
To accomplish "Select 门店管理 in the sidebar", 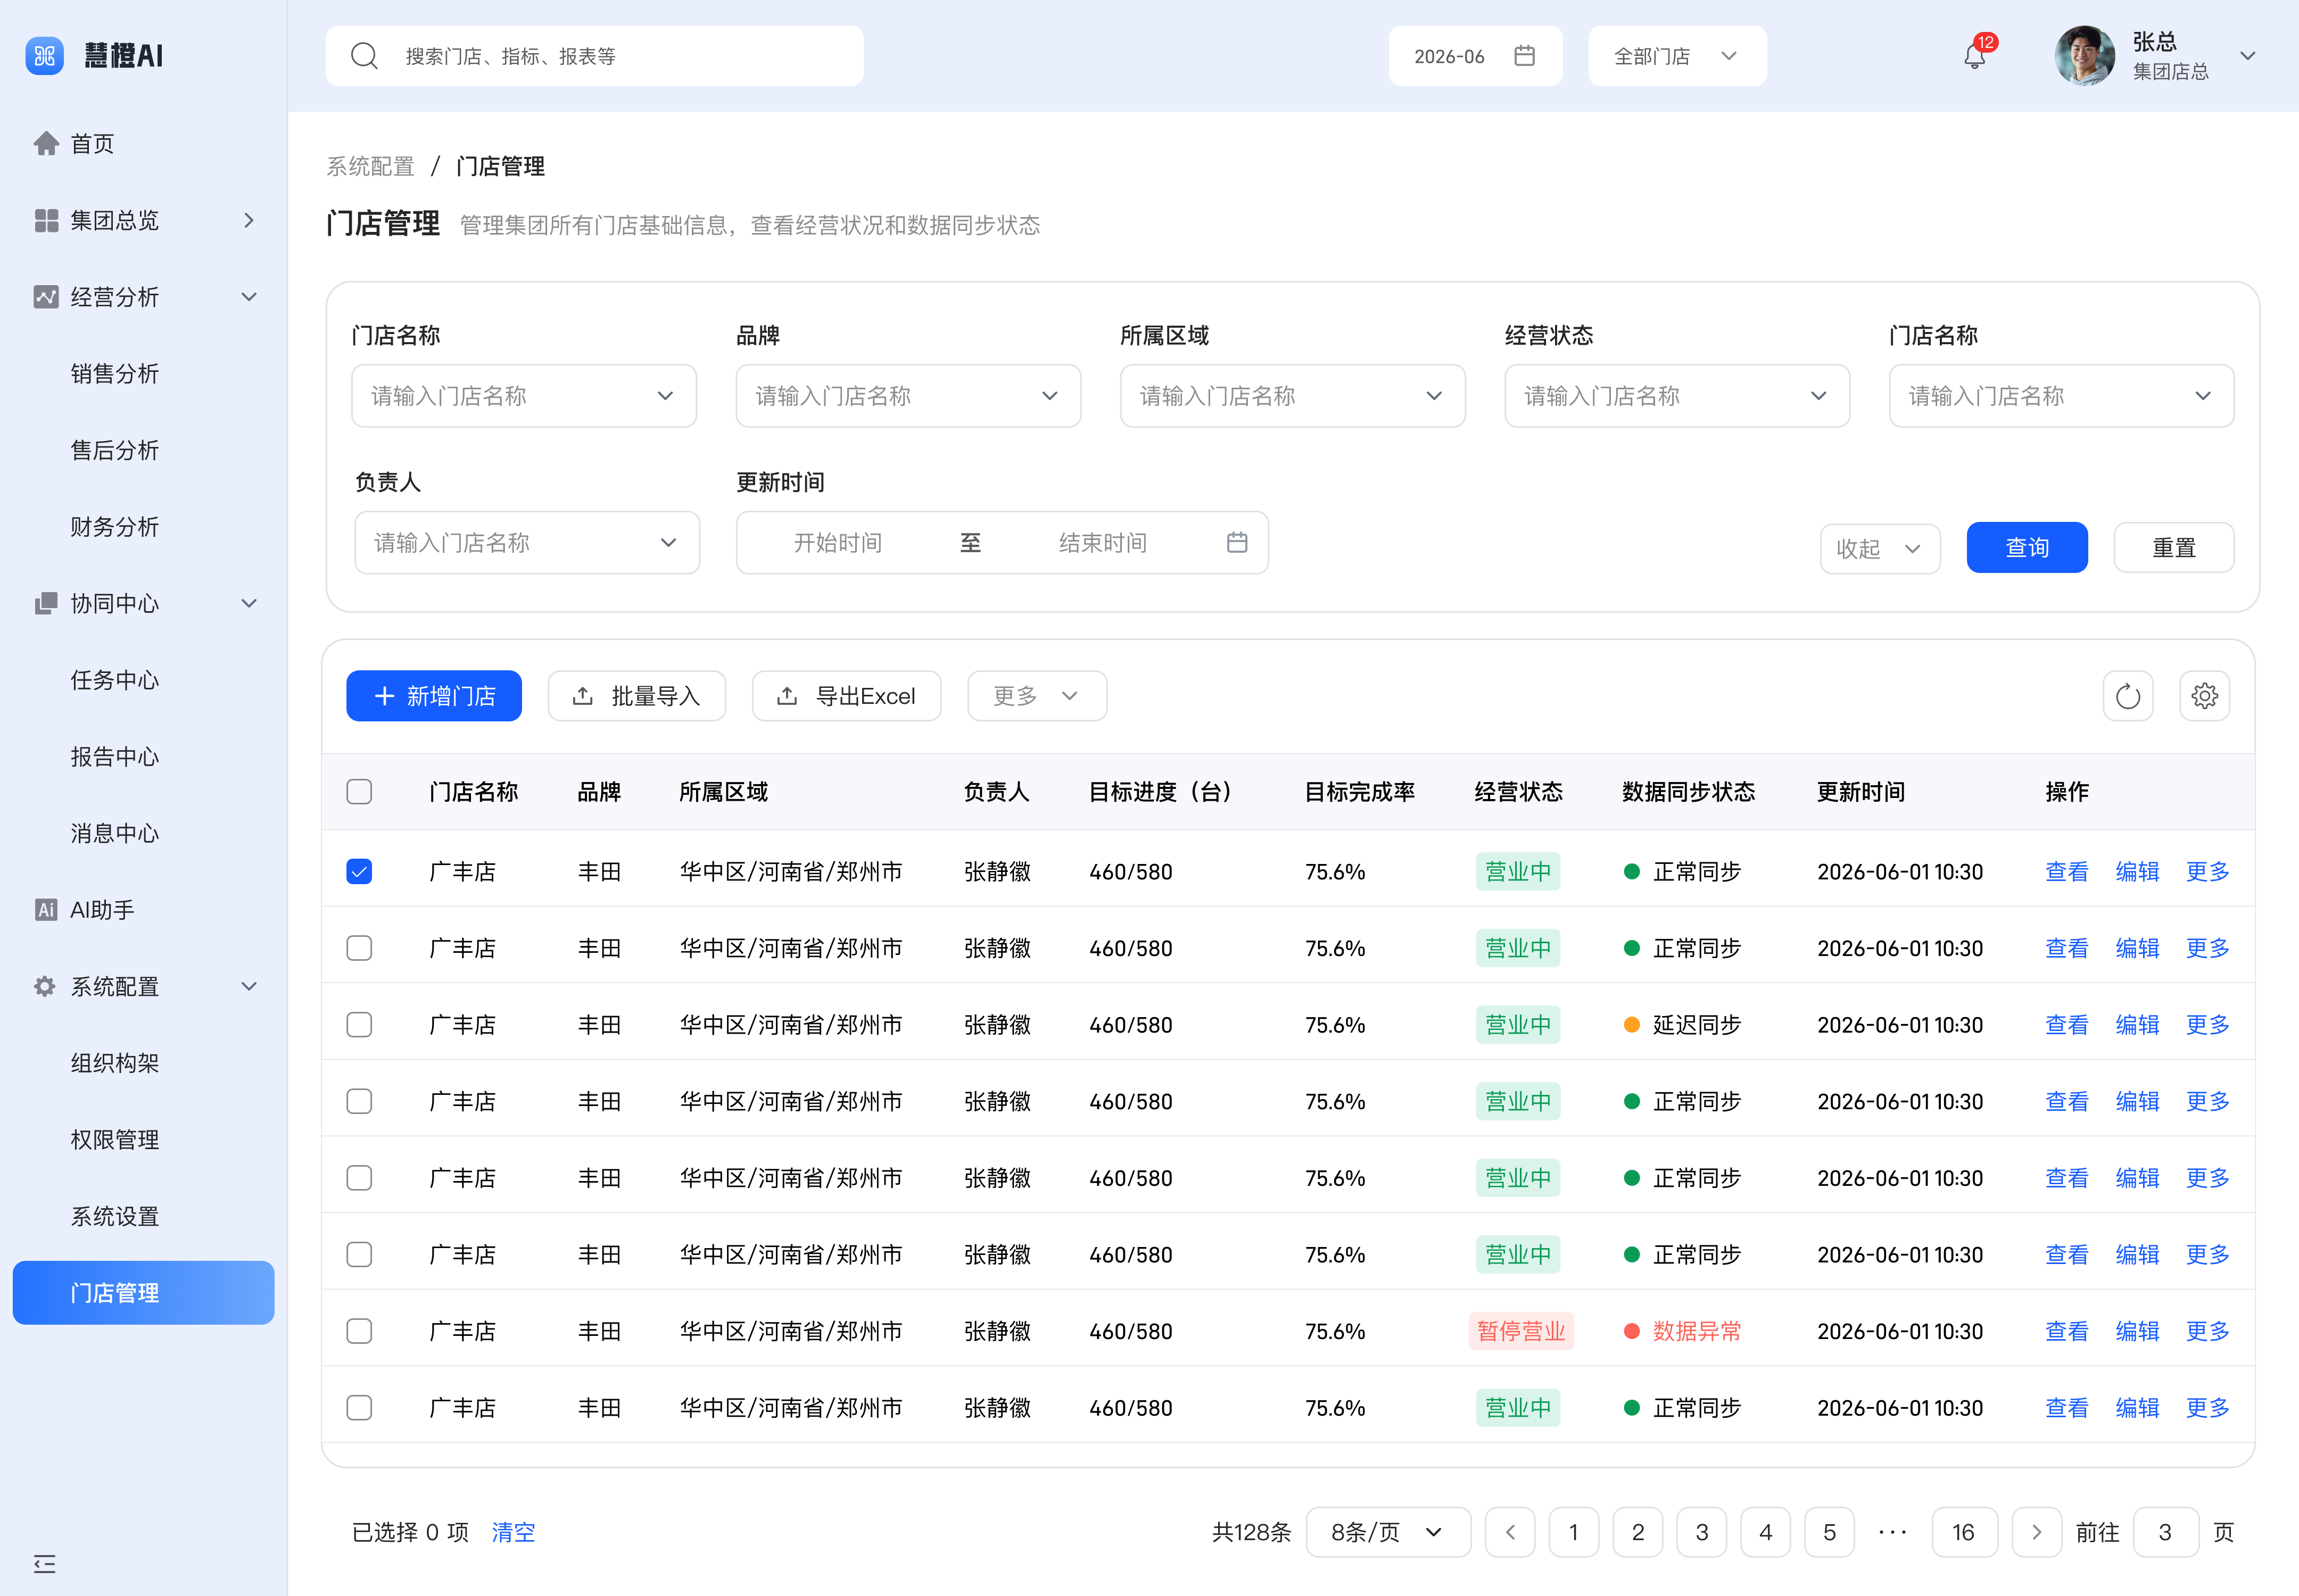I will pos(143,1293).
